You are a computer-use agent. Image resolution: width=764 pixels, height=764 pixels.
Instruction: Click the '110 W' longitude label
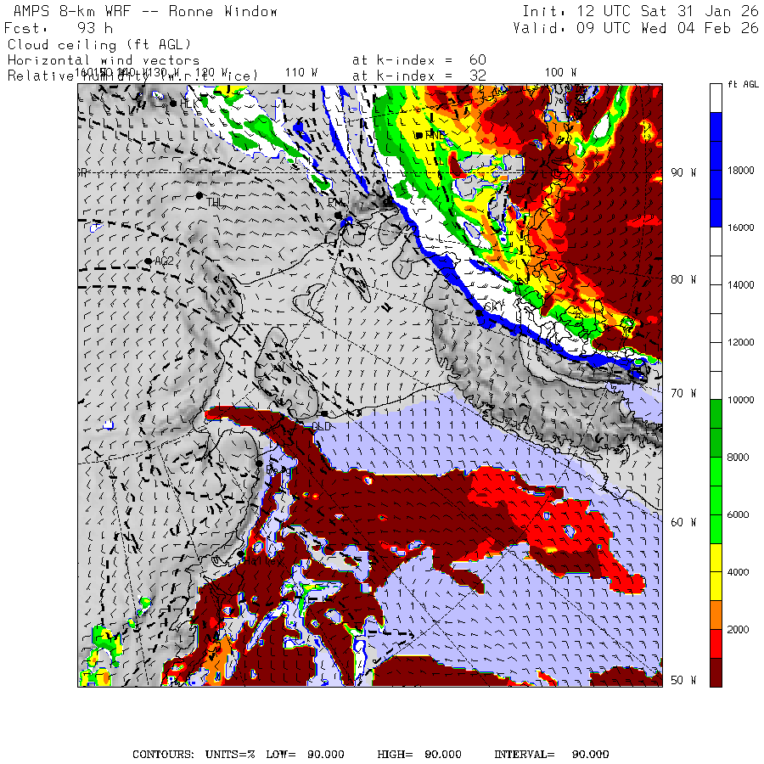301,73
